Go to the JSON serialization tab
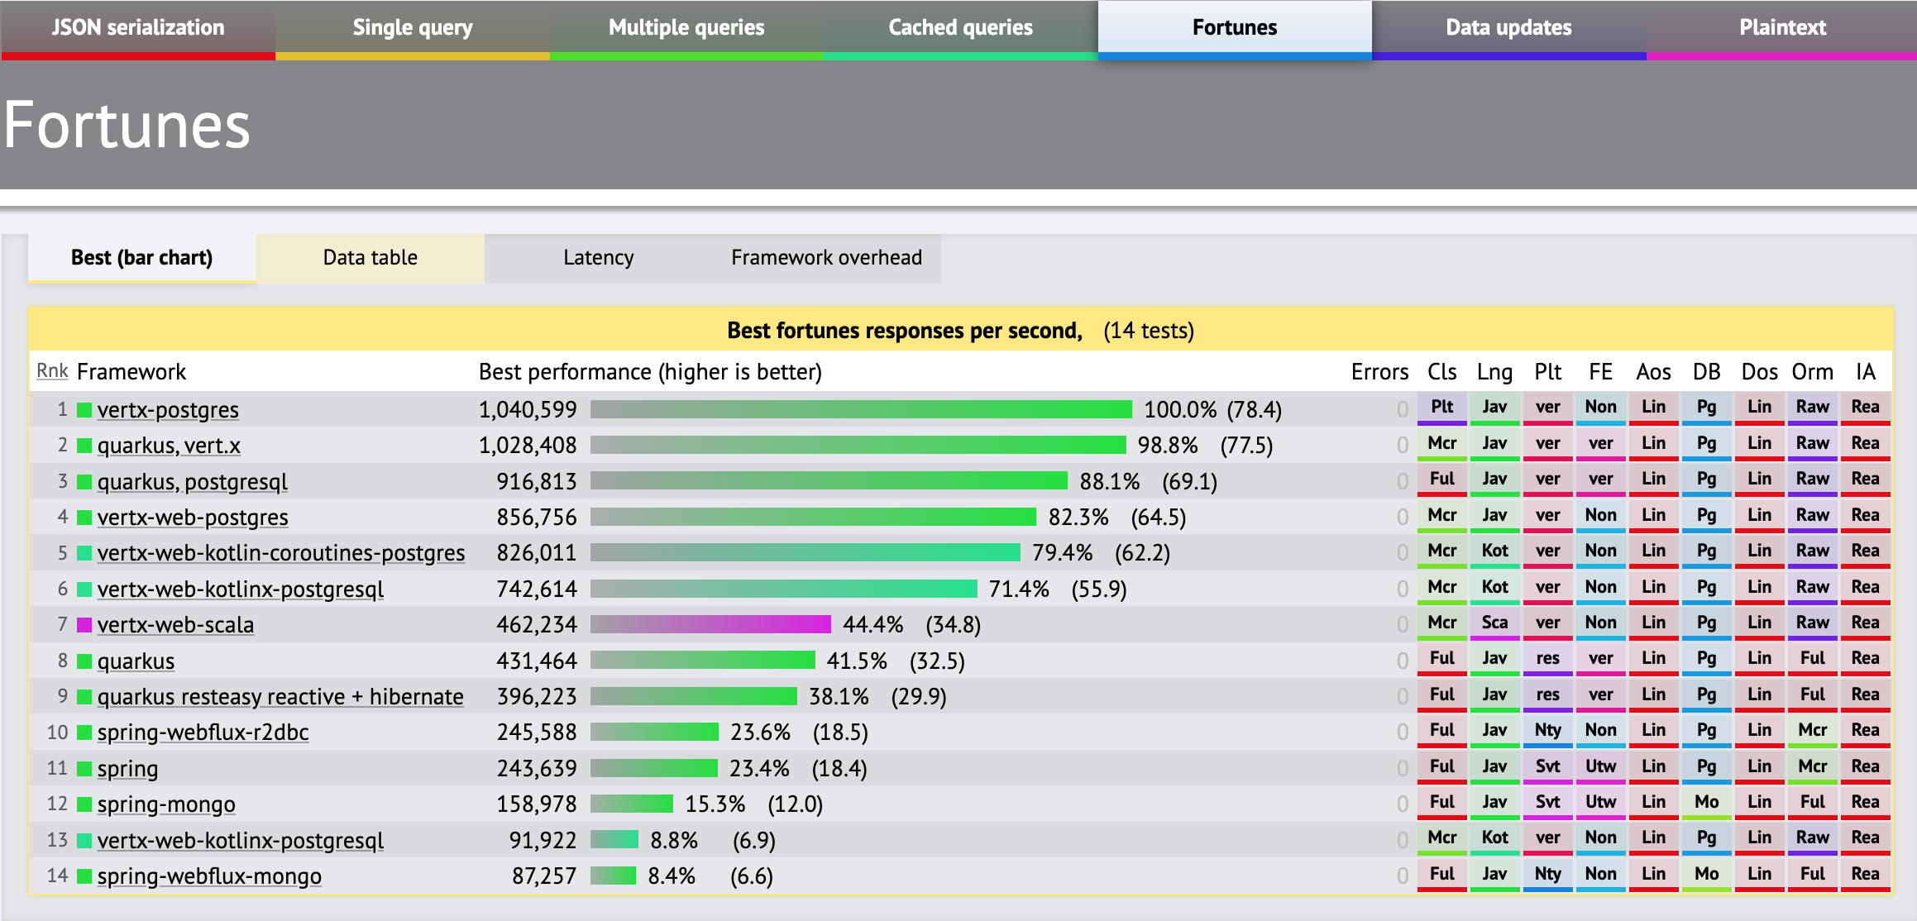The height and width of the screenshot is (921, 1917). pyautogui.click(x=138, y=28)
